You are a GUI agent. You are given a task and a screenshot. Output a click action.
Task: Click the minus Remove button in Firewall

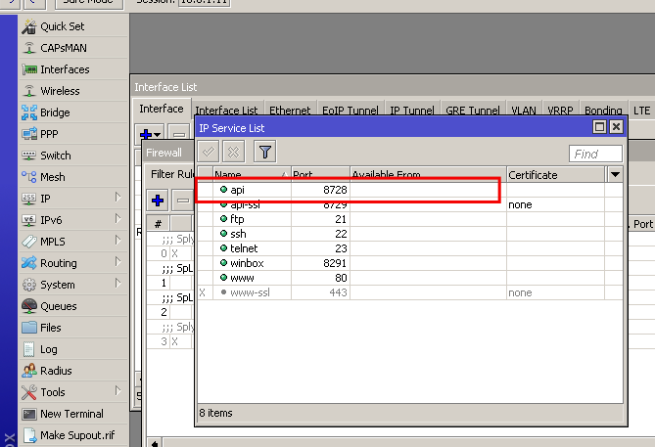click(x=183, y=201)
